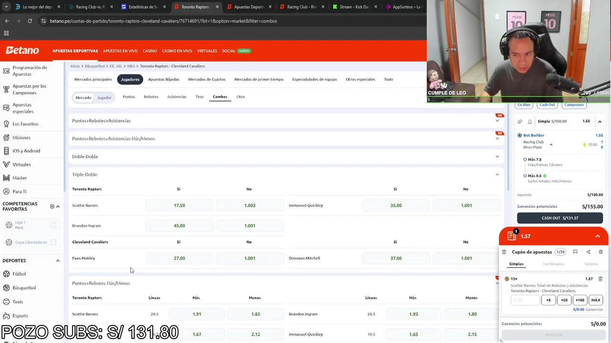
Task: Open iOS y Android phone icon
Action: (x=6, y=151)
